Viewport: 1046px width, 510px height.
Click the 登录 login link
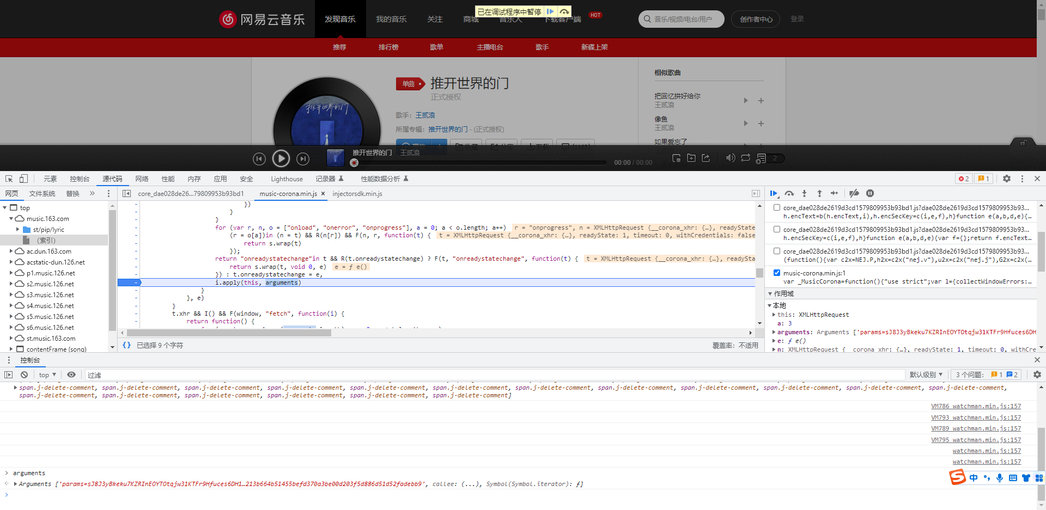coord(797,19)
